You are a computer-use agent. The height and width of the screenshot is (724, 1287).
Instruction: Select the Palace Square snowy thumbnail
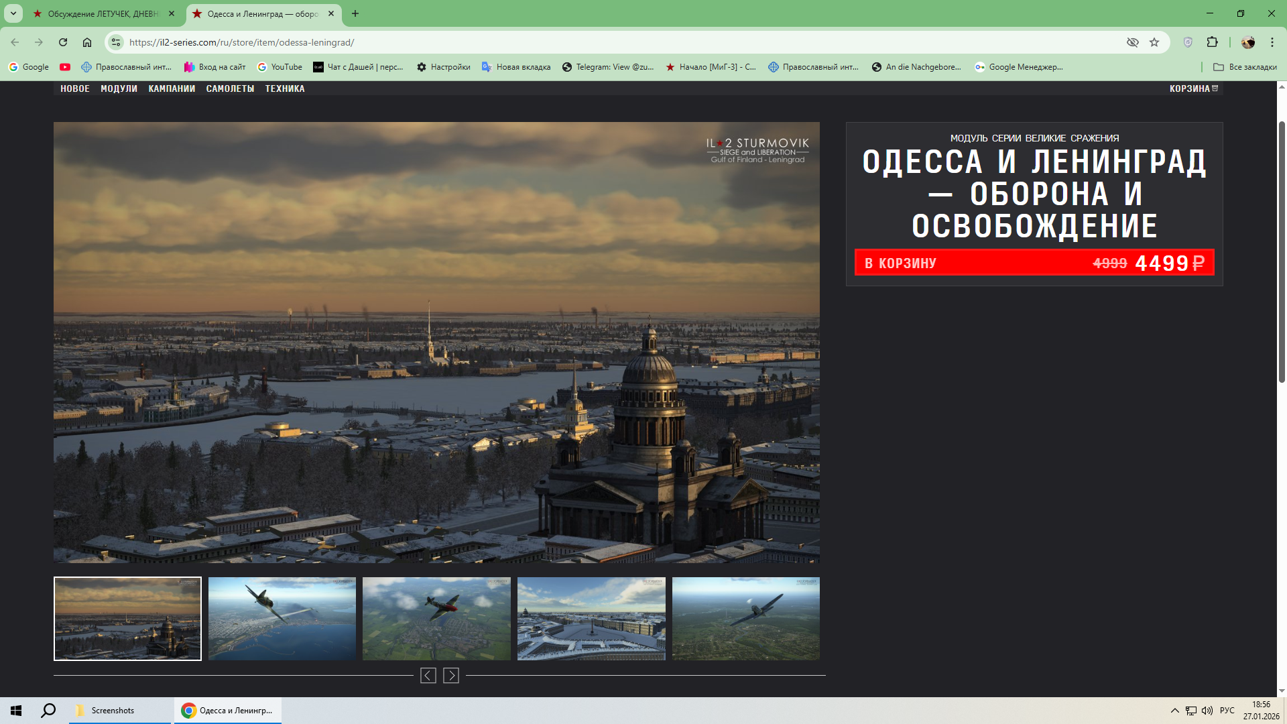(591, 619)
